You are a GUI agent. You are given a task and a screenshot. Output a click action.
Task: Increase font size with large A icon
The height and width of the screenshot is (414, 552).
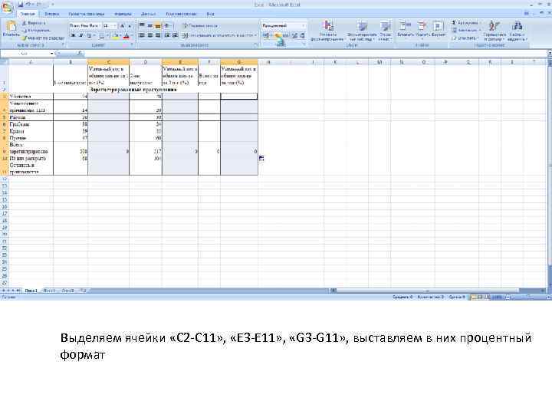pyautogui.click(x=122, y=26)
